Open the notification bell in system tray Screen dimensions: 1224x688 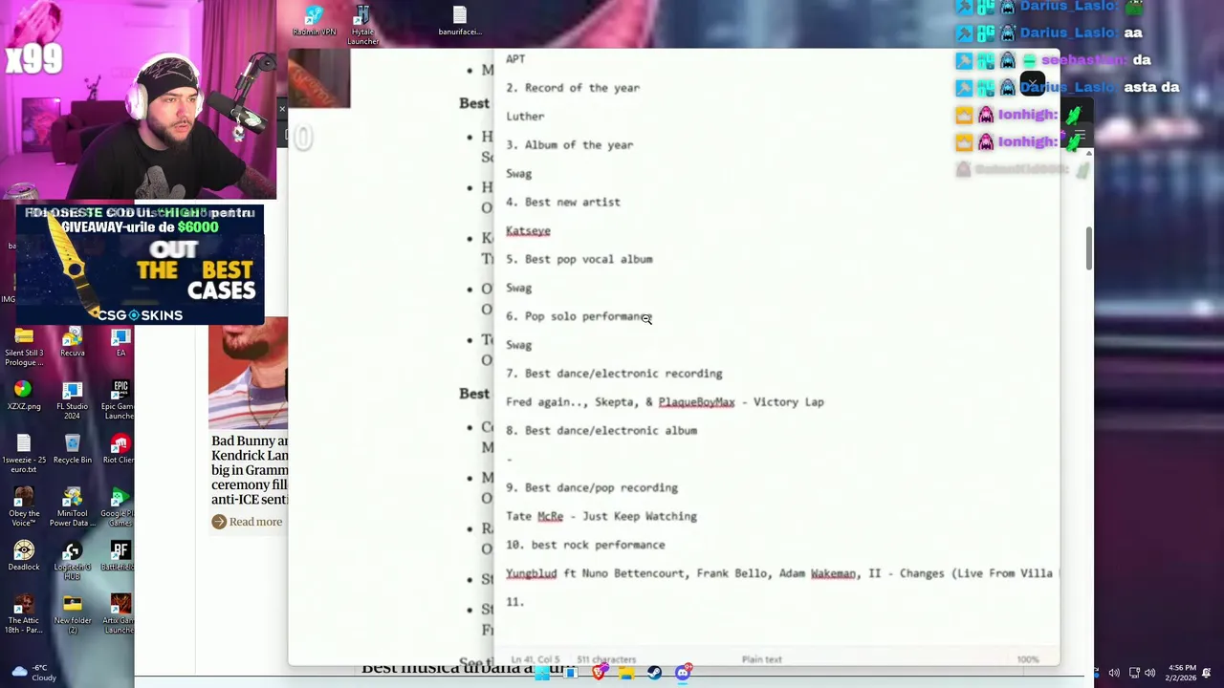tap(1207, 673)
